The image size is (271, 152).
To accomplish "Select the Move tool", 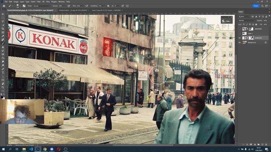I will [3, 14].
